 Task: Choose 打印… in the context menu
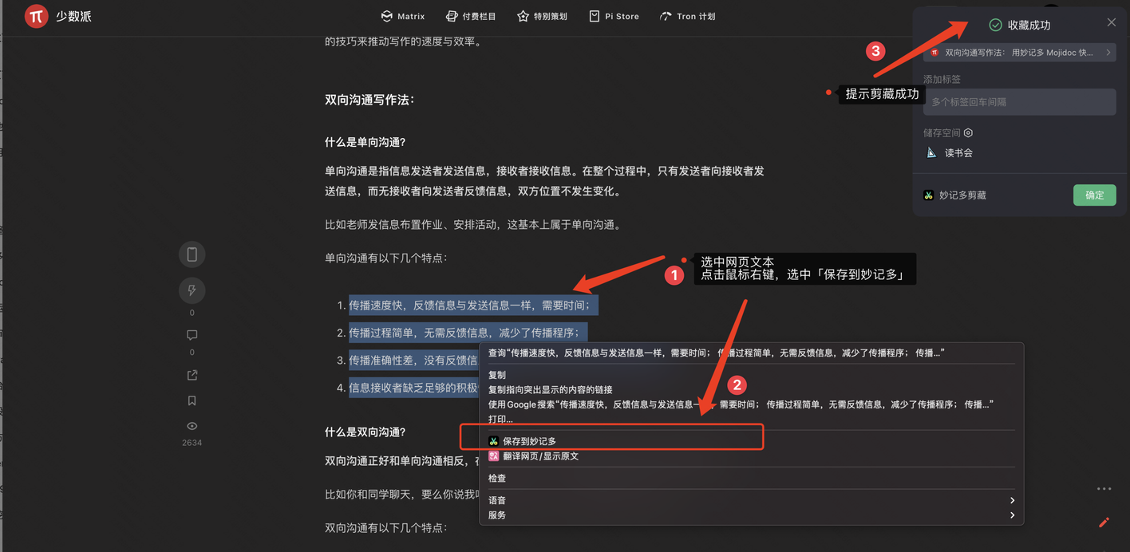click(x=750, y=419)
